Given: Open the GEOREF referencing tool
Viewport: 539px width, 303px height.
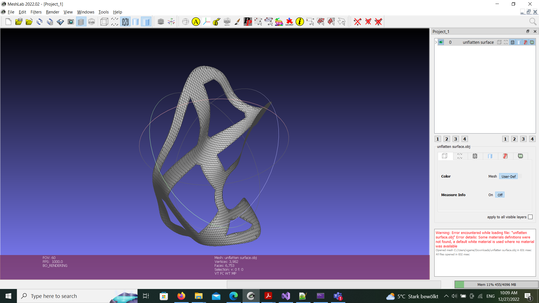Looking at the screenshot, I should coord(289,22).
